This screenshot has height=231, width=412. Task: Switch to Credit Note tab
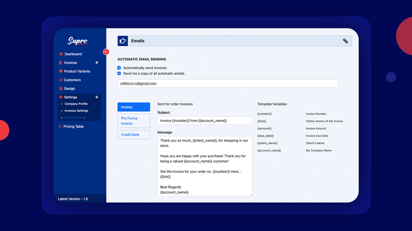[134, 135]
